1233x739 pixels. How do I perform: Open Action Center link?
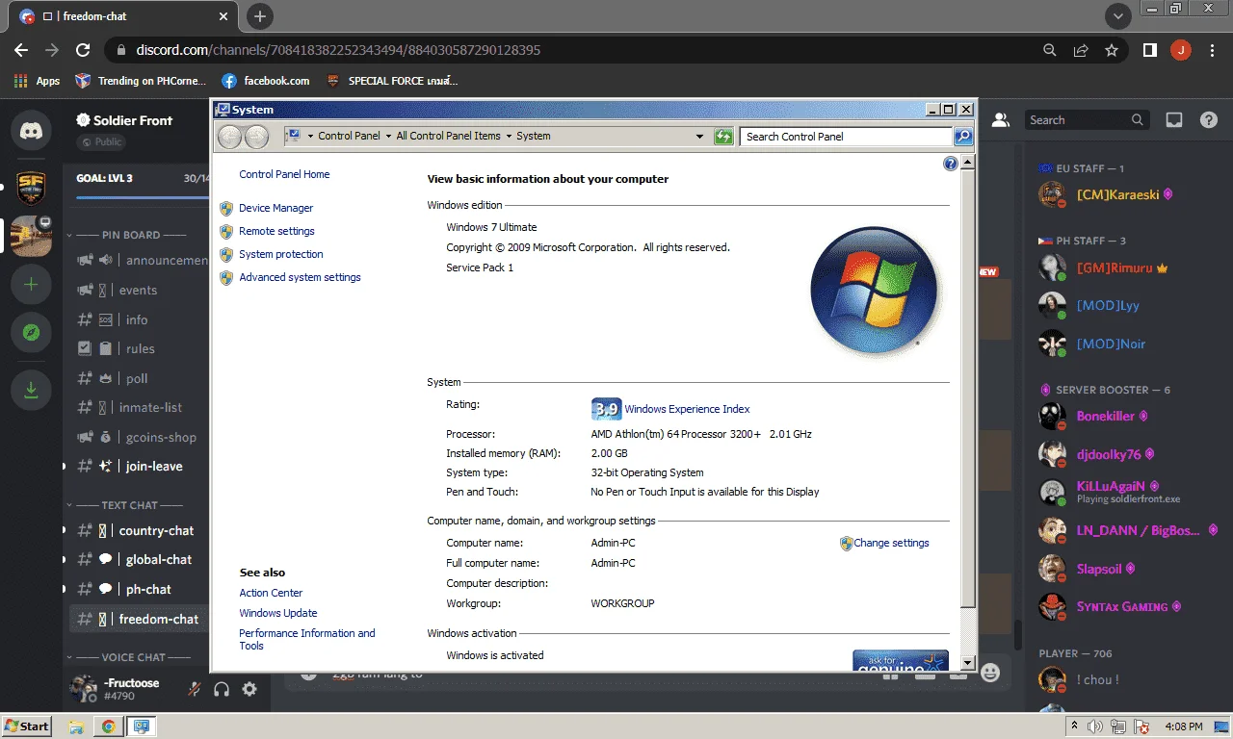pos(271,593)
